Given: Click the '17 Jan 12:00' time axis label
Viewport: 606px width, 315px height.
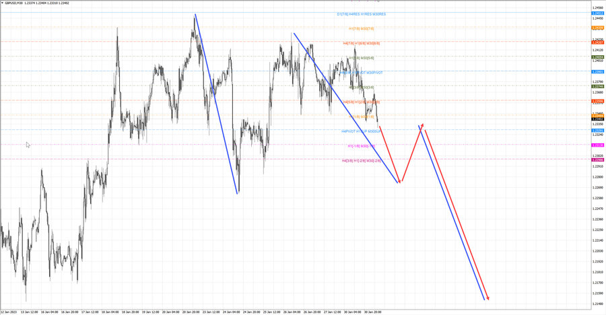Looking at the screenshot, I should (90, 312).
